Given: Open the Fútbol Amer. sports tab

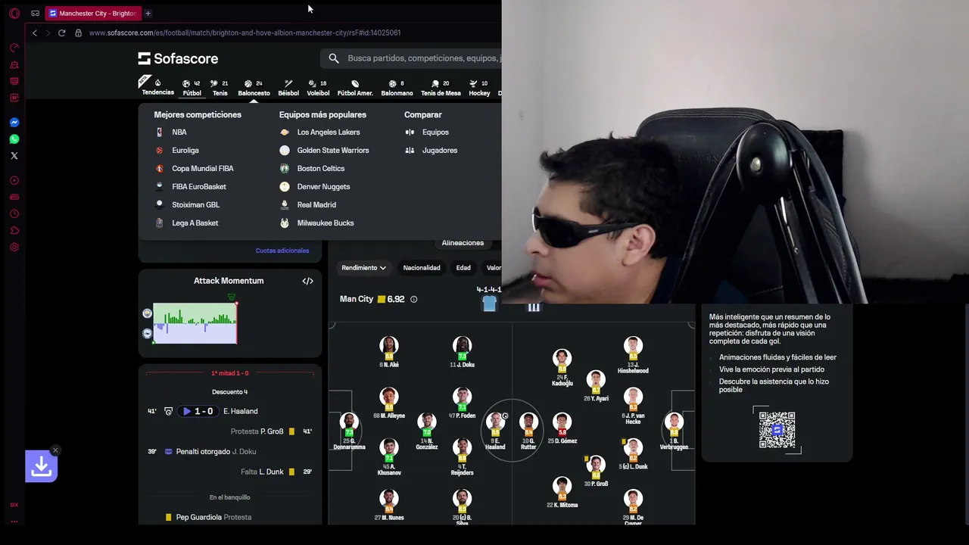Looking at the screenshot, I should tap(355, 88).
